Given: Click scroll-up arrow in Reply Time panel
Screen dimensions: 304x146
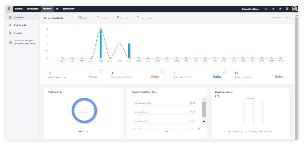Looking at the screenshot, I should pyautogui.click(x=204, y=100).
